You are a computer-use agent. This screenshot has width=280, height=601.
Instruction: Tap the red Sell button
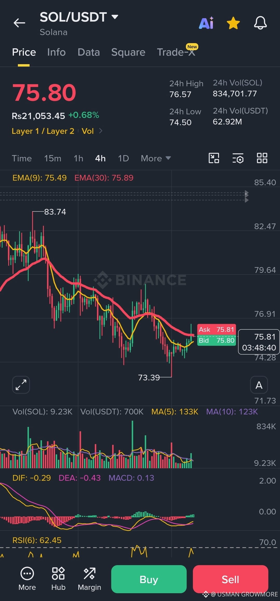[x=230, y=579]
